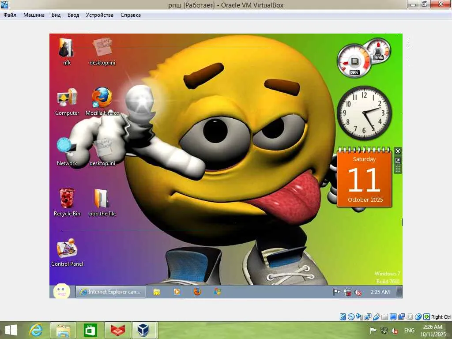Click VirtualBox title bar app icon

point(4,4)
